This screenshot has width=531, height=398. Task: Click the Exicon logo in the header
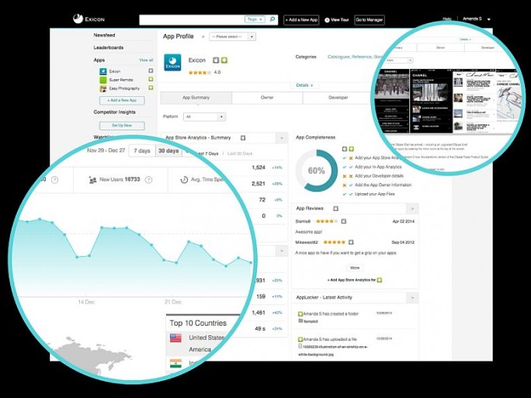click(x=88, y=19)
